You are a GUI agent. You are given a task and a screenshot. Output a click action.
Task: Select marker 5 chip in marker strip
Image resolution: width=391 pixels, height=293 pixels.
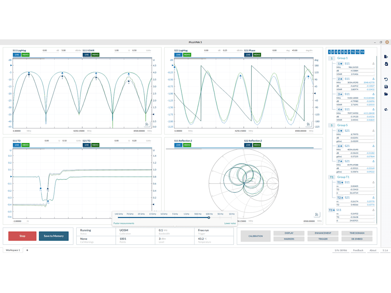pos(343,52)
